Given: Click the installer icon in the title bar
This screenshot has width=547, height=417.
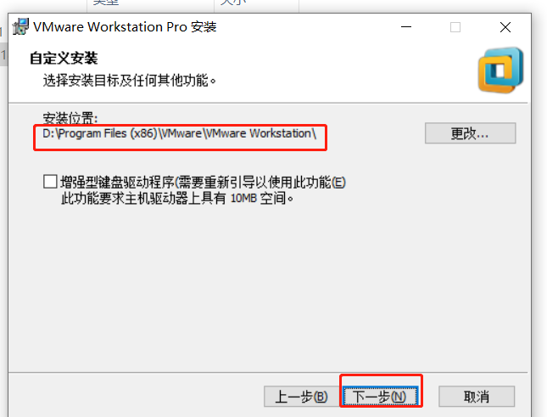Looking at the screenshot, I should pyautogui.click(x=20, y=27).
